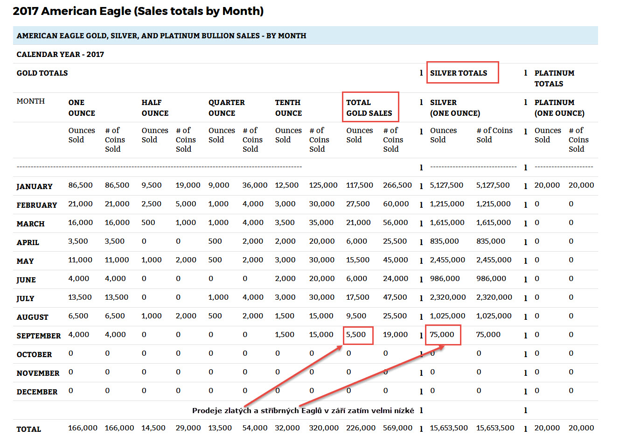Select January tenth ounce coins '125,000'
Image resolution: width=620 pixels, height=443 pixels.
tap(323, 185)
